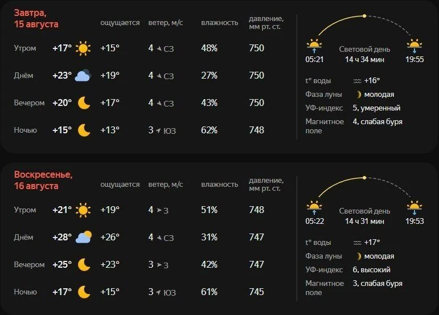Click the moon icon for 15 August evening

coord(84,103)
